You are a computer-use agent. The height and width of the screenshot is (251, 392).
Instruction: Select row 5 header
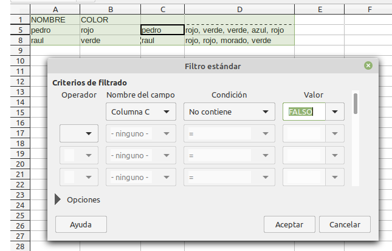pyautogui.click(x=20, y=30)
